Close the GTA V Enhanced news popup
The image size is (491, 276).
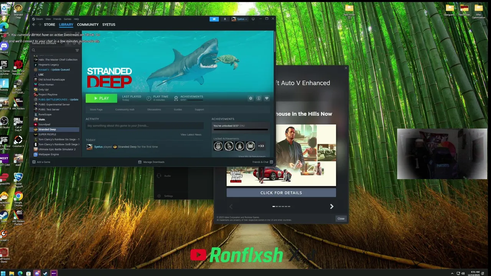[x=341, y=219]
